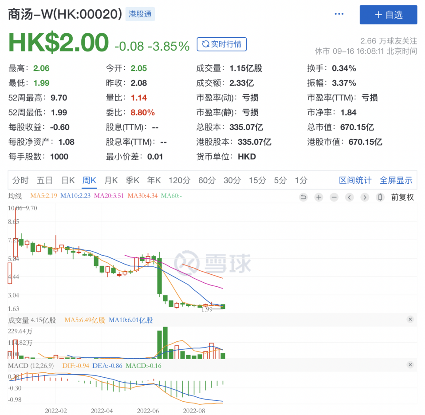
Task: Click the 量比 value 1.14
Action: [x=139, y=98]
